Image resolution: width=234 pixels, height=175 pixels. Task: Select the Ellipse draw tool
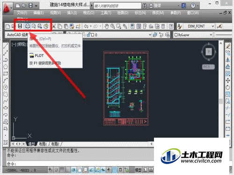pos(6,108)
